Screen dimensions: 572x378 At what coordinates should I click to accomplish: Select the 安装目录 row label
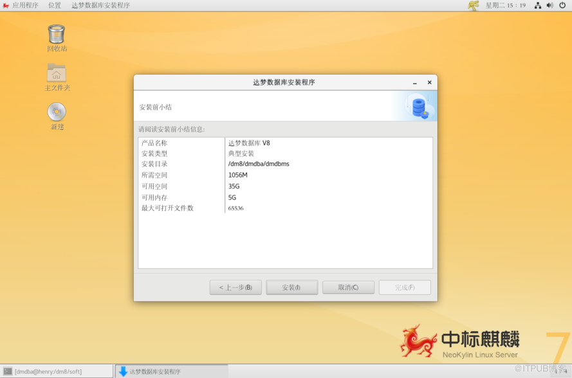tap(154, 164)
